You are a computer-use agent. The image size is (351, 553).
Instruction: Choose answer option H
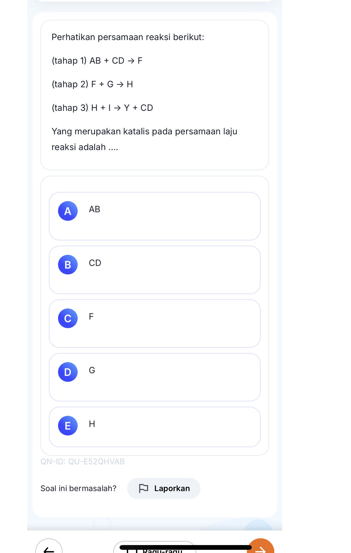[154, 427]
